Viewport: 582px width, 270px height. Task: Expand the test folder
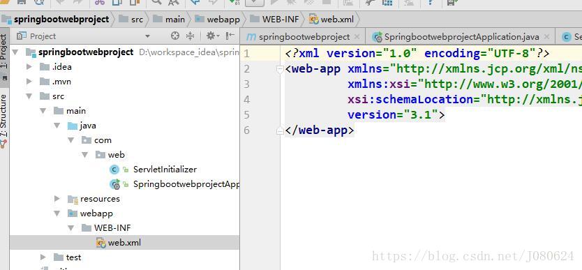[x=43, y=257]
